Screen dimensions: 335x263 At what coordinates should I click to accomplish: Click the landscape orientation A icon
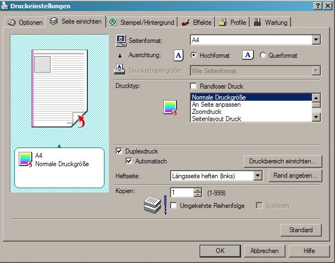pyautogui.click(x=248, y=55)
